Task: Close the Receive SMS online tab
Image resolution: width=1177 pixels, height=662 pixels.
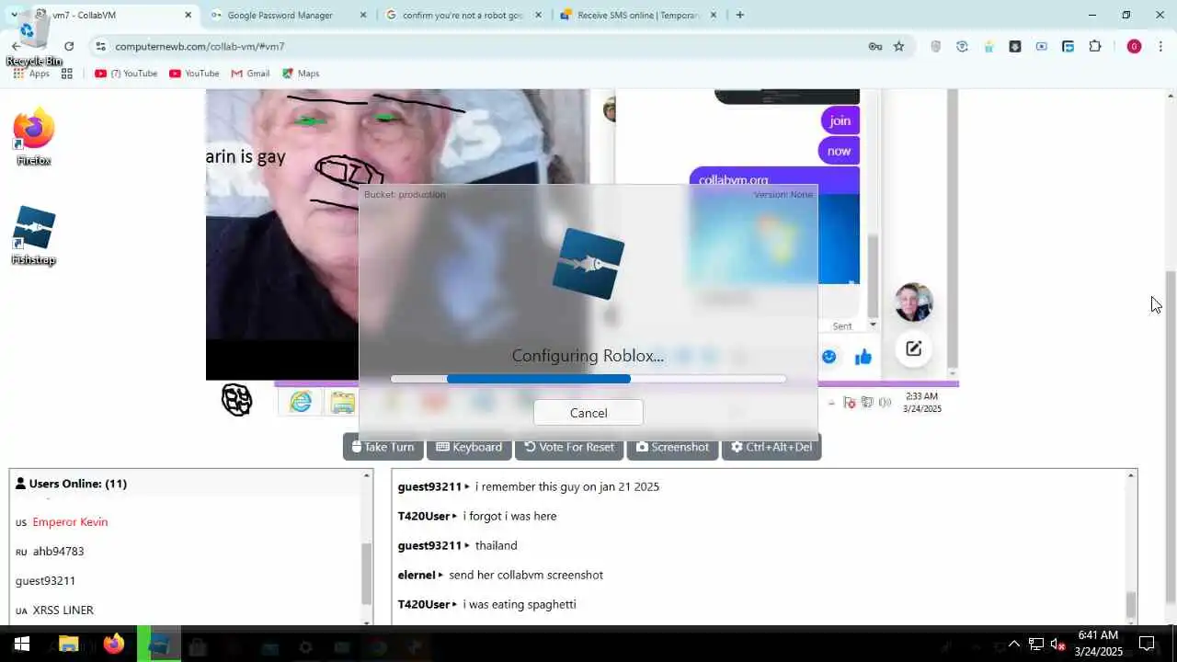Action: click(713, 15)
